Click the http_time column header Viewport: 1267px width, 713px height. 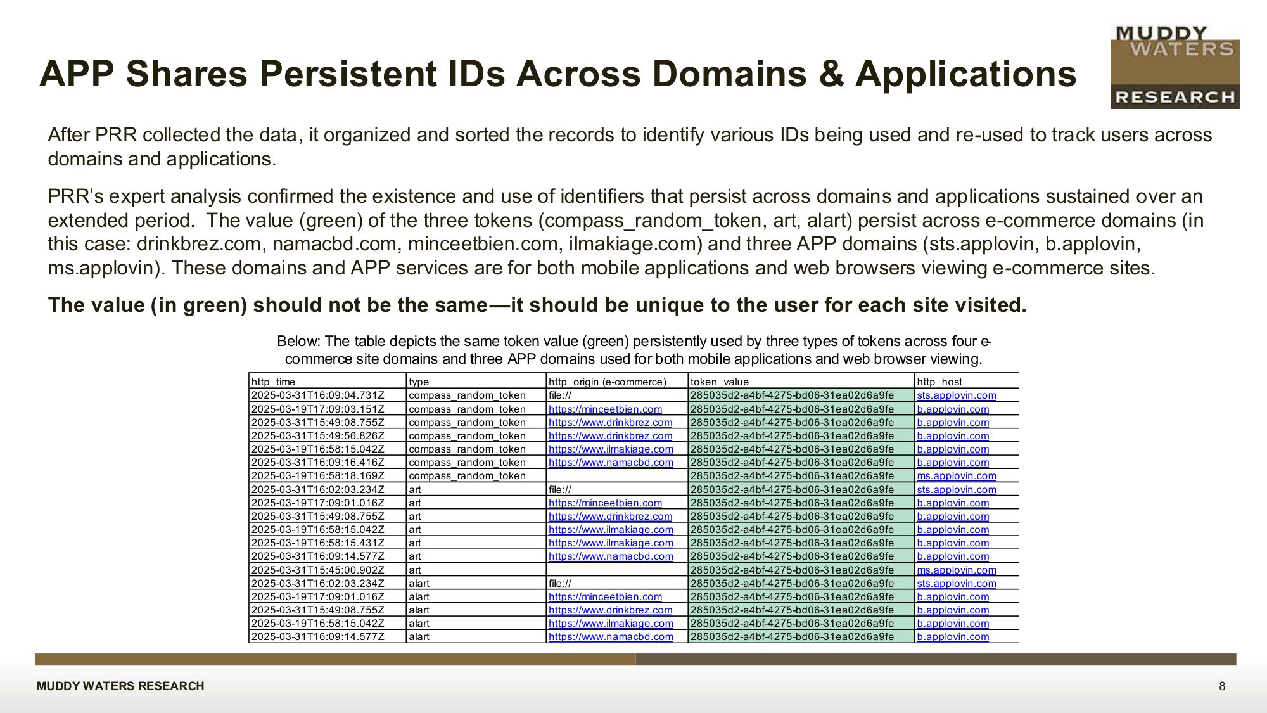click(273, 382)
